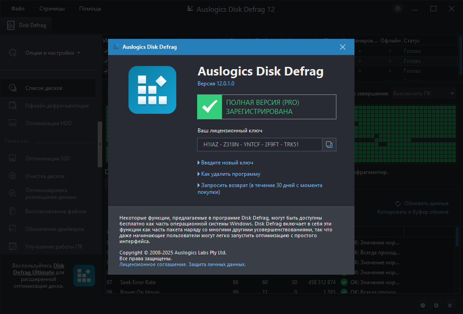Open Оптимизация HDD in the sidebar
The image size is (463, 314).
pos(48,123)
